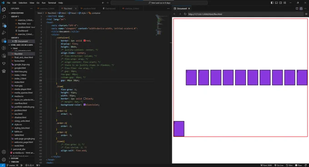The width and height of the screenshot is (309, 167).
Task: Toggle the secondary sidebar layout button
Action: coord(280,3)
